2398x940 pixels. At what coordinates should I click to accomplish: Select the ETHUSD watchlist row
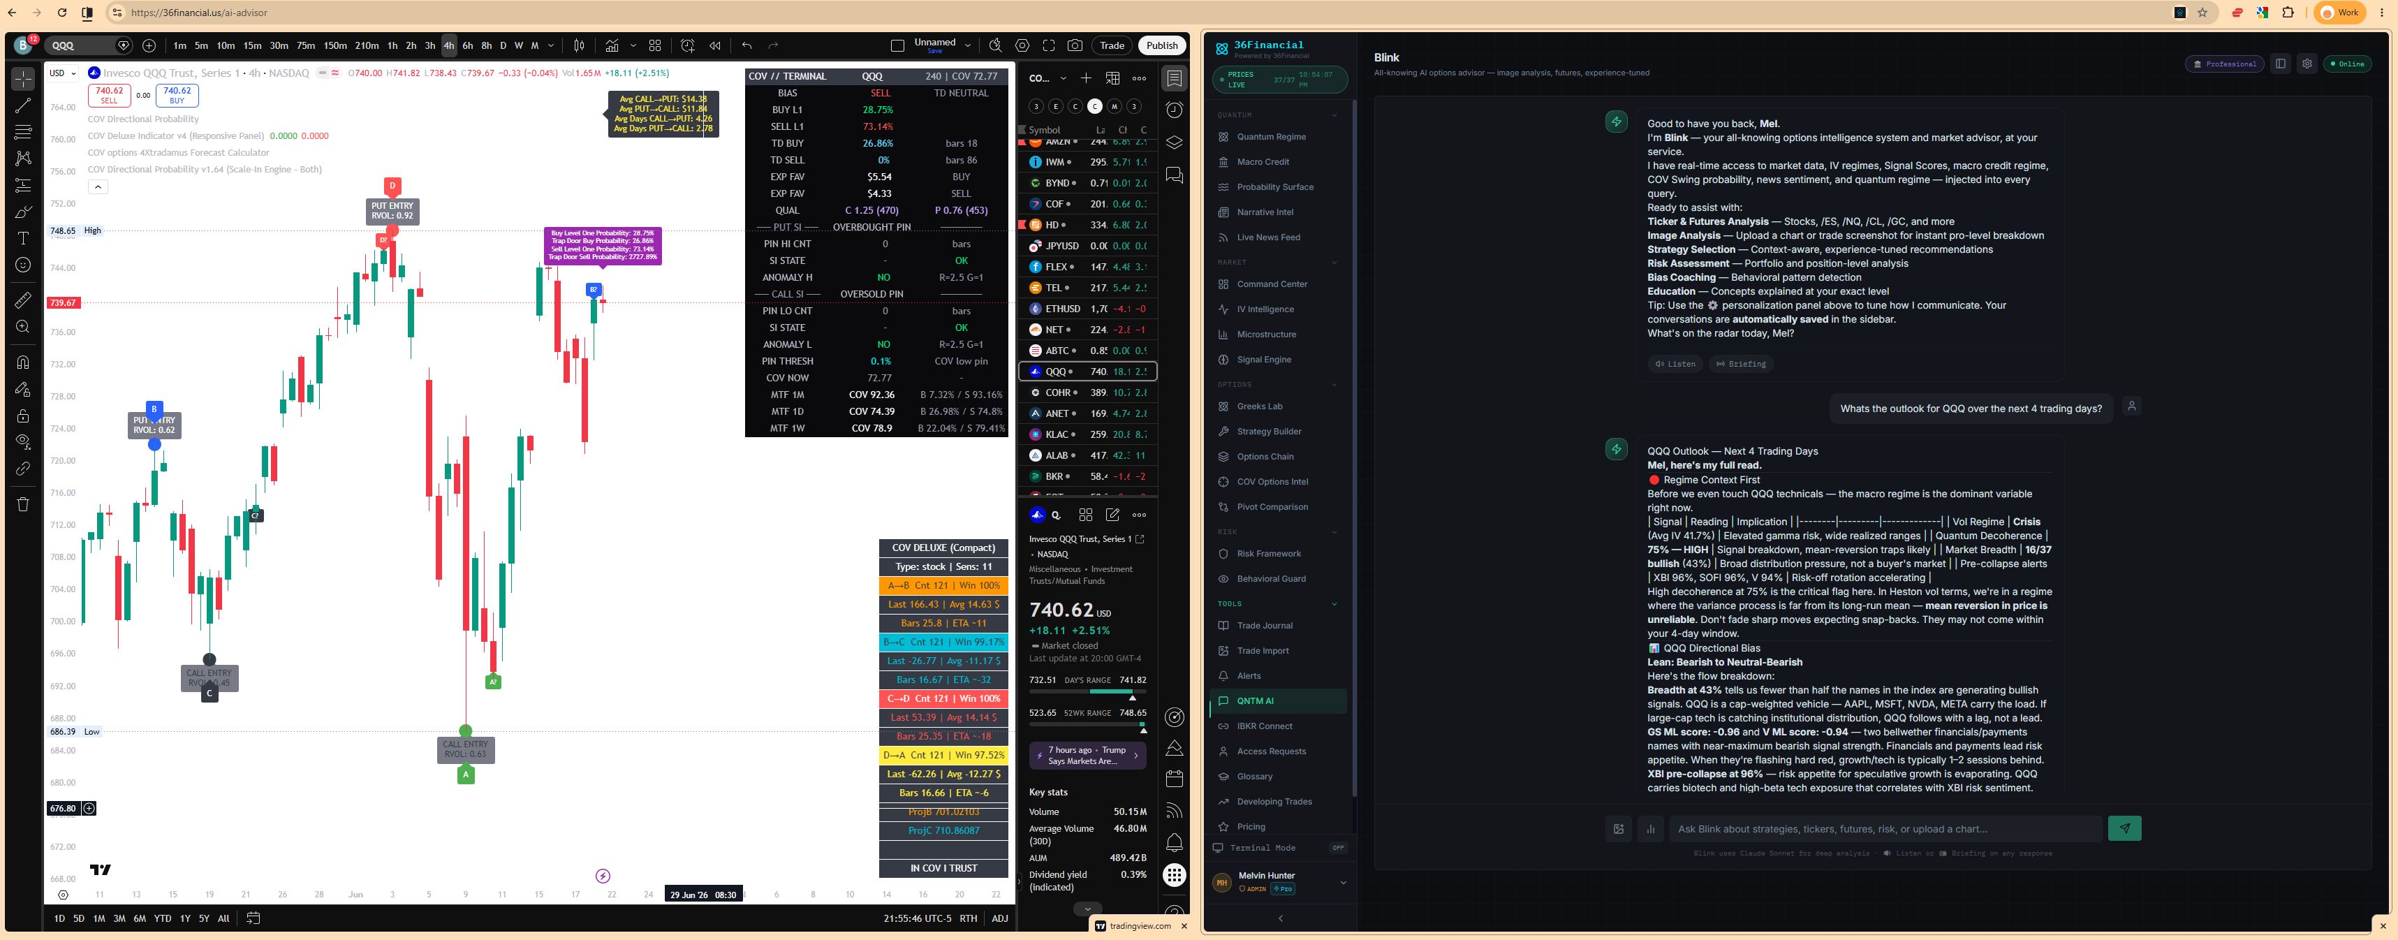click(1088, 309)
